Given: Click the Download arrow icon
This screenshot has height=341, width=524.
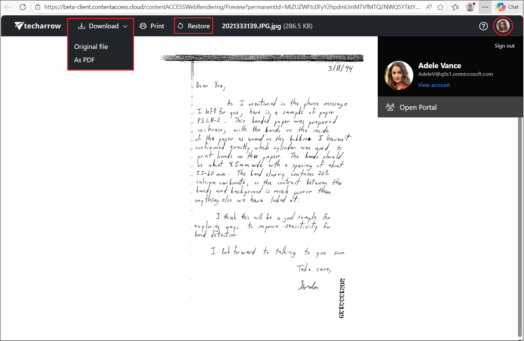Looking at the screenshot, I should (x=81, y=26).
